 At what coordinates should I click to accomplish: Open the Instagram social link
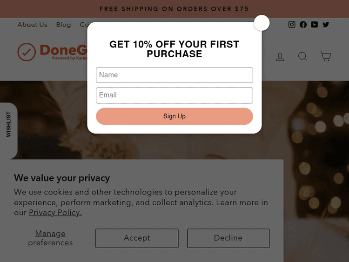pyautogui.click(x=292, y=25)
